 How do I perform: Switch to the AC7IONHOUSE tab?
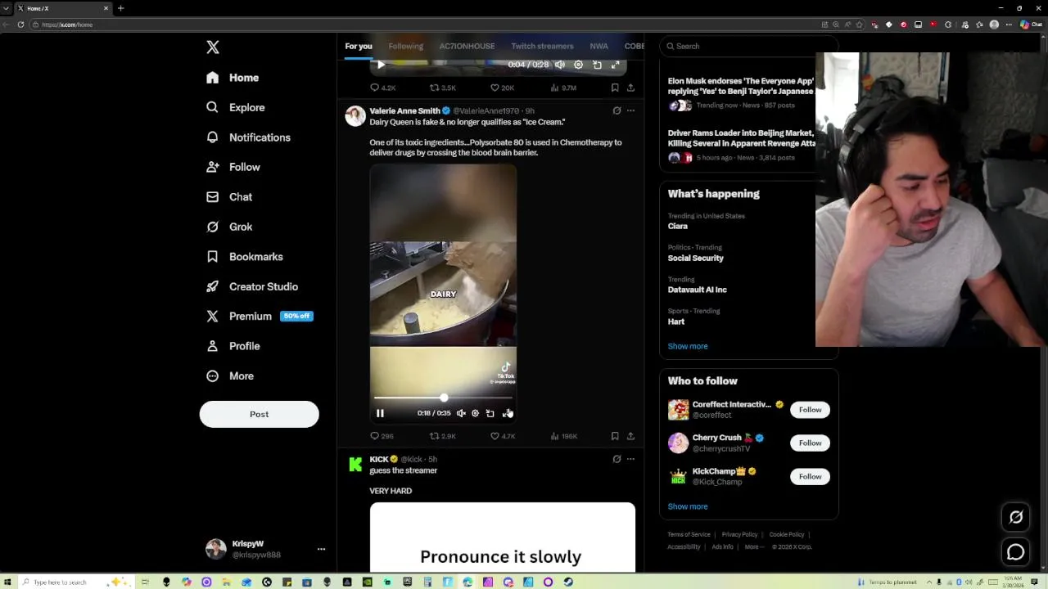pos(467,46)
